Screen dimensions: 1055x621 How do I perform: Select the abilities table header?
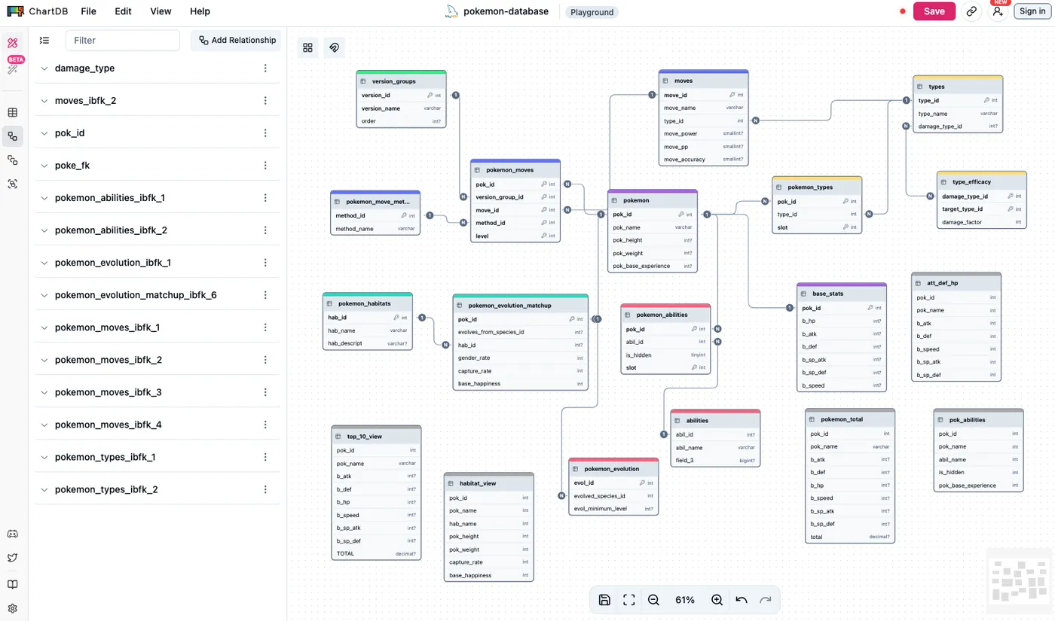pos(715,420)
